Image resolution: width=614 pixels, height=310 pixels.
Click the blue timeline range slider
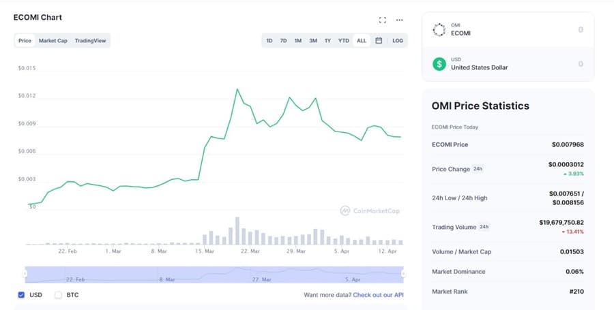pyautogui.click(x=214, y=274)
